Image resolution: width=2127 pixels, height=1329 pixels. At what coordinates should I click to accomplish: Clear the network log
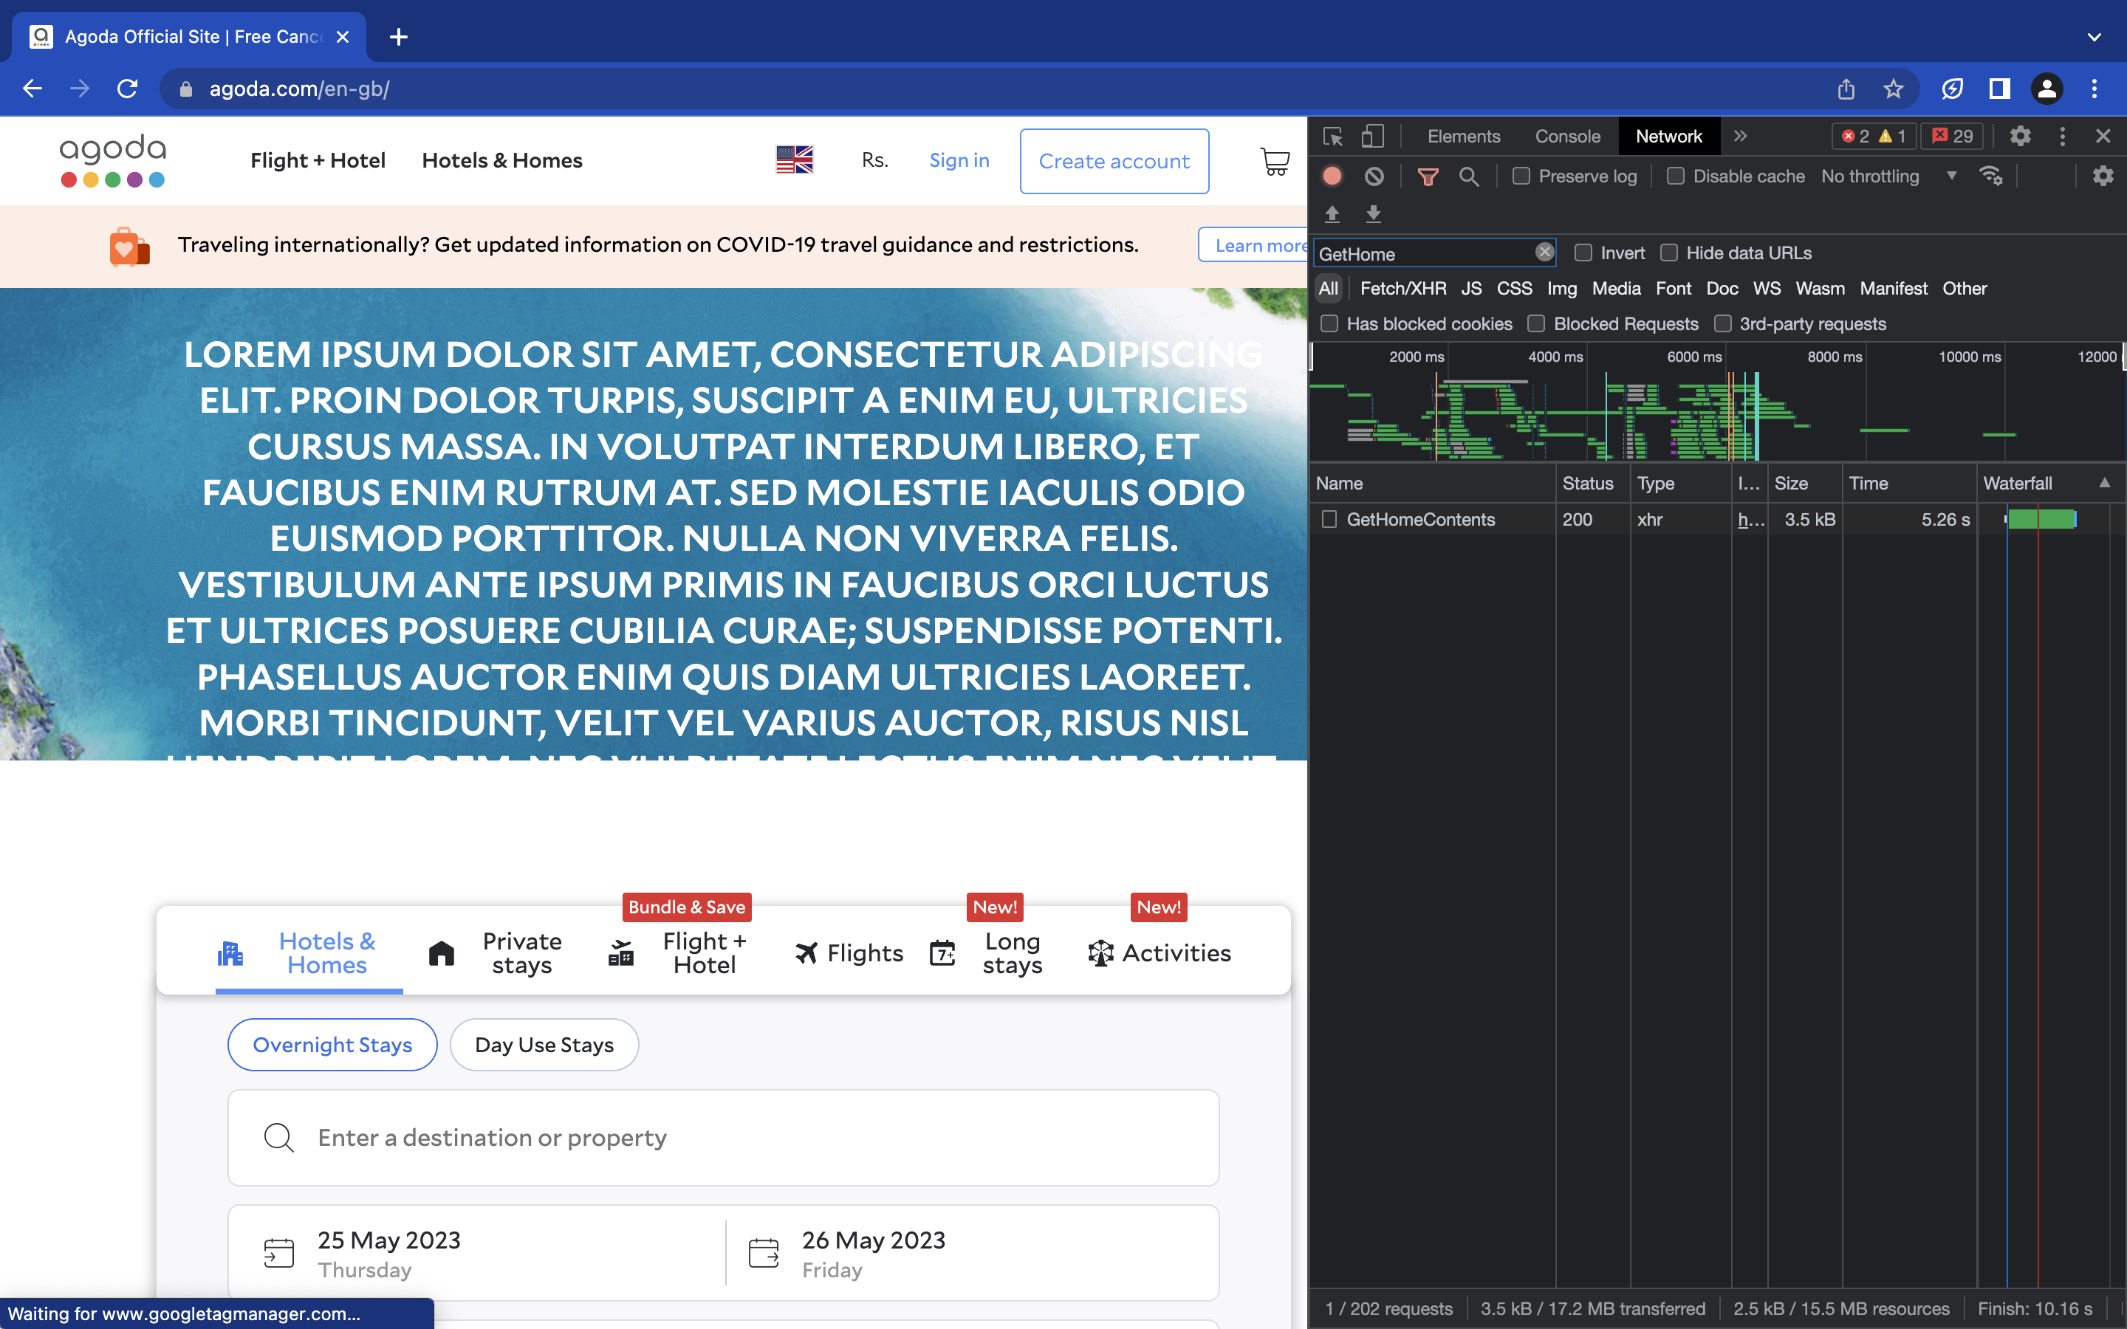tap(1374, 176)
